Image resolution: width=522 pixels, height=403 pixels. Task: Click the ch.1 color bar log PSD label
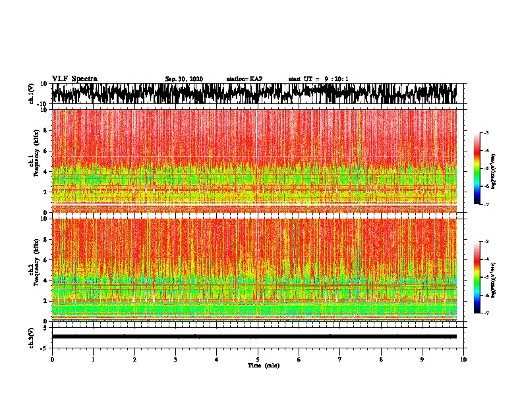494,171
